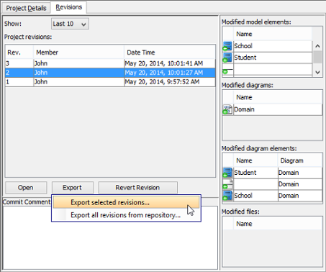
Task: Click the Domain cell in the Student row
Action: click(300, 173)
